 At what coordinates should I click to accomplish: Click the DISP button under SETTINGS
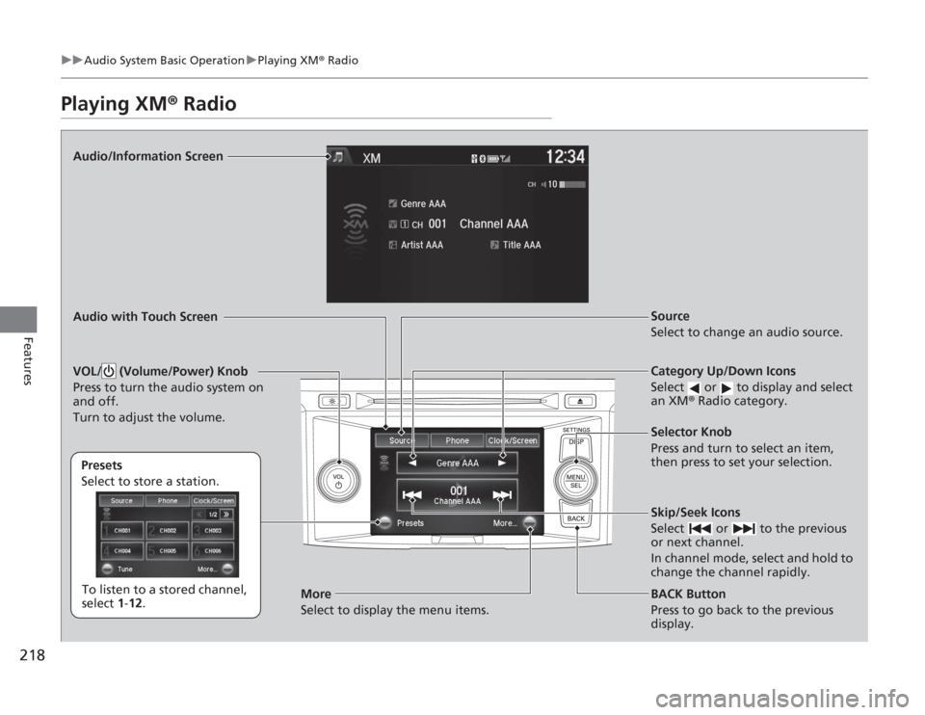tap(576, 445)
